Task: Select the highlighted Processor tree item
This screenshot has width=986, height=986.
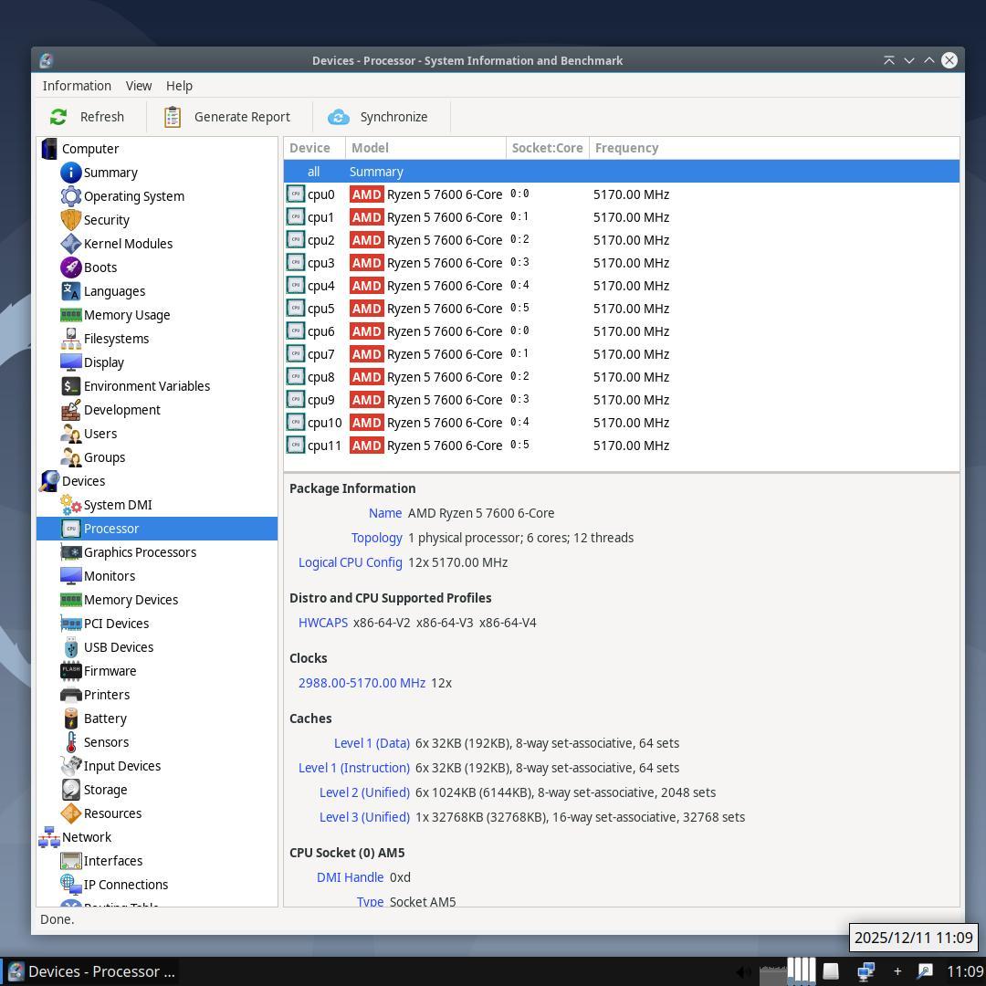Action: coord(157,529)
